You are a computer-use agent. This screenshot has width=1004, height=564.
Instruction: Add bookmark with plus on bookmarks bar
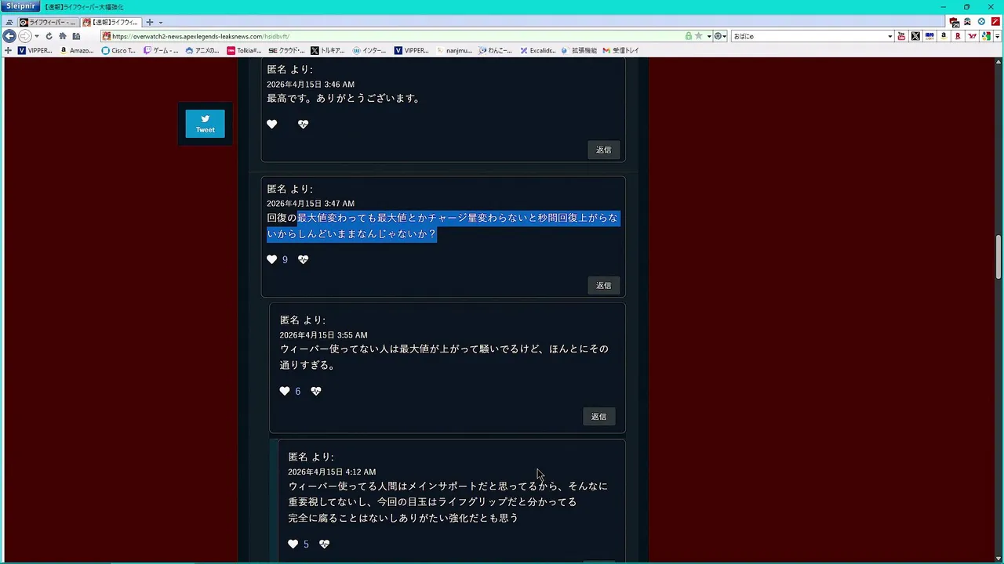click(x=8, y=50)
